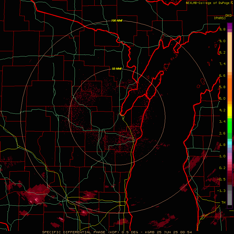Click the 5.8 scale value
Screen dimensions: 234x234
click(222, 87)
